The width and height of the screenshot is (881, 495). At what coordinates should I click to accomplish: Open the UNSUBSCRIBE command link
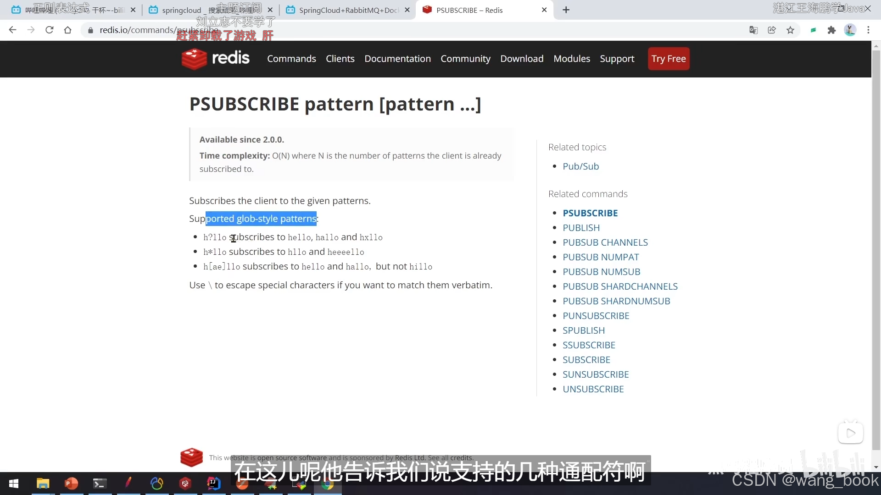[593, 389]
